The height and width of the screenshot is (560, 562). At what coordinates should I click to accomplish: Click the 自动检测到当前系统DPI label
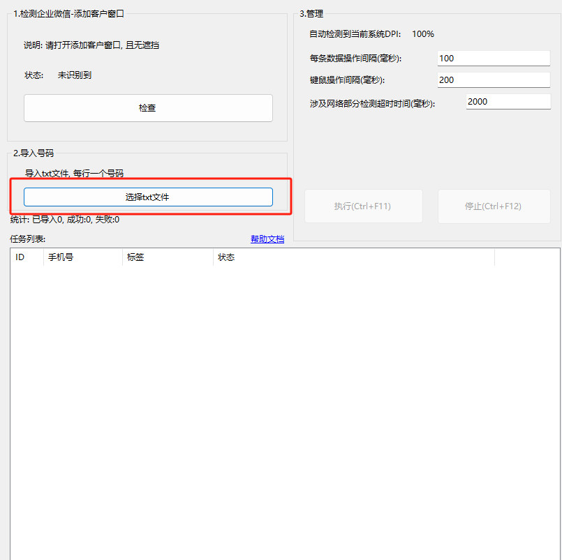[x=355, y=34]
